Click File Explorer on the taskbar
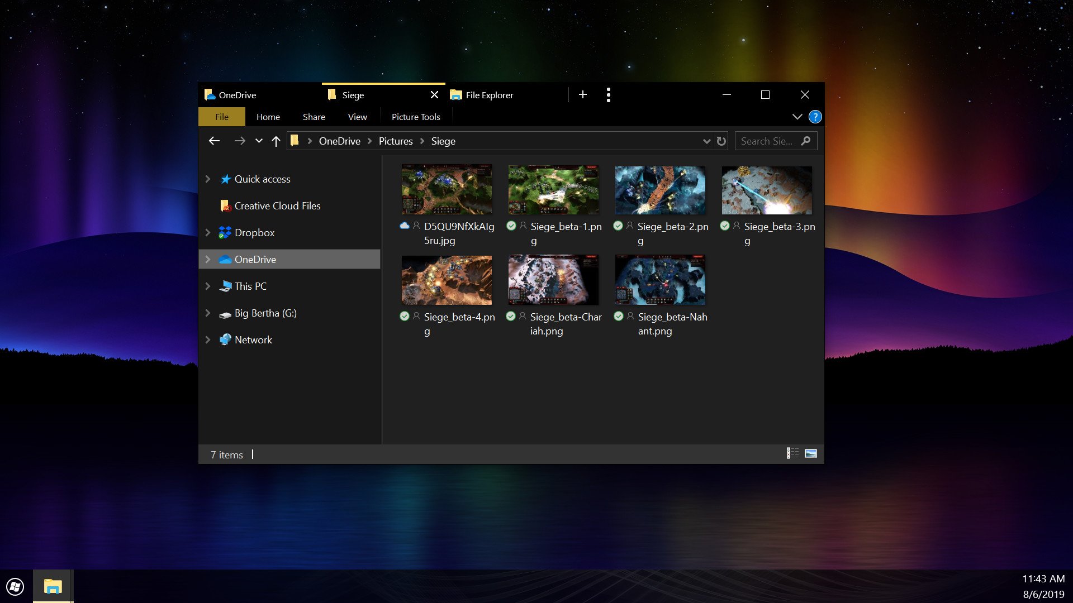 pos(53,586)
